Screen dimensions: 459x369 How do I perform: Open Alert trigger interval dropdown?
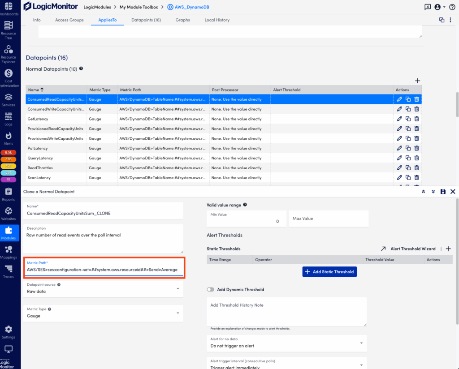coord(287,364)
